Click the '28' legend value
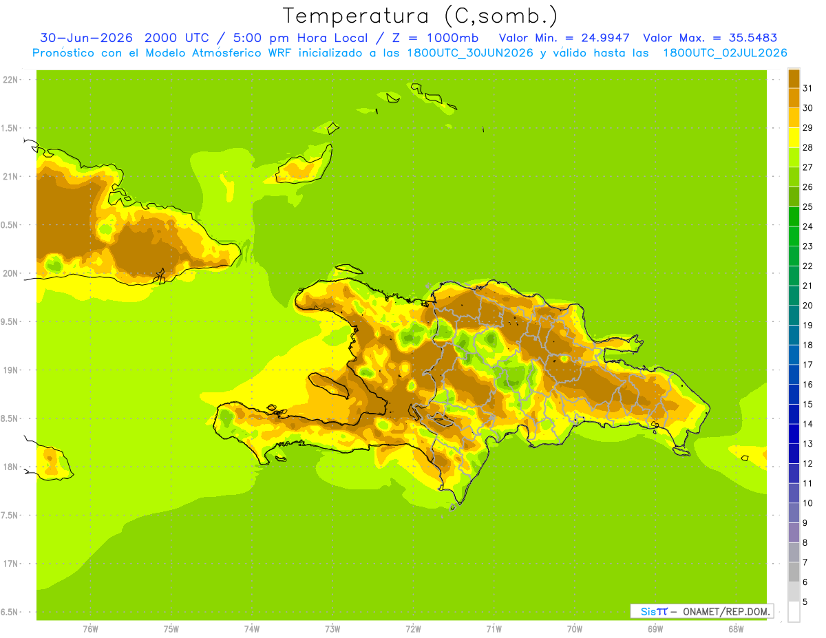This screenshot has height=638, width=826. point(808,147)
